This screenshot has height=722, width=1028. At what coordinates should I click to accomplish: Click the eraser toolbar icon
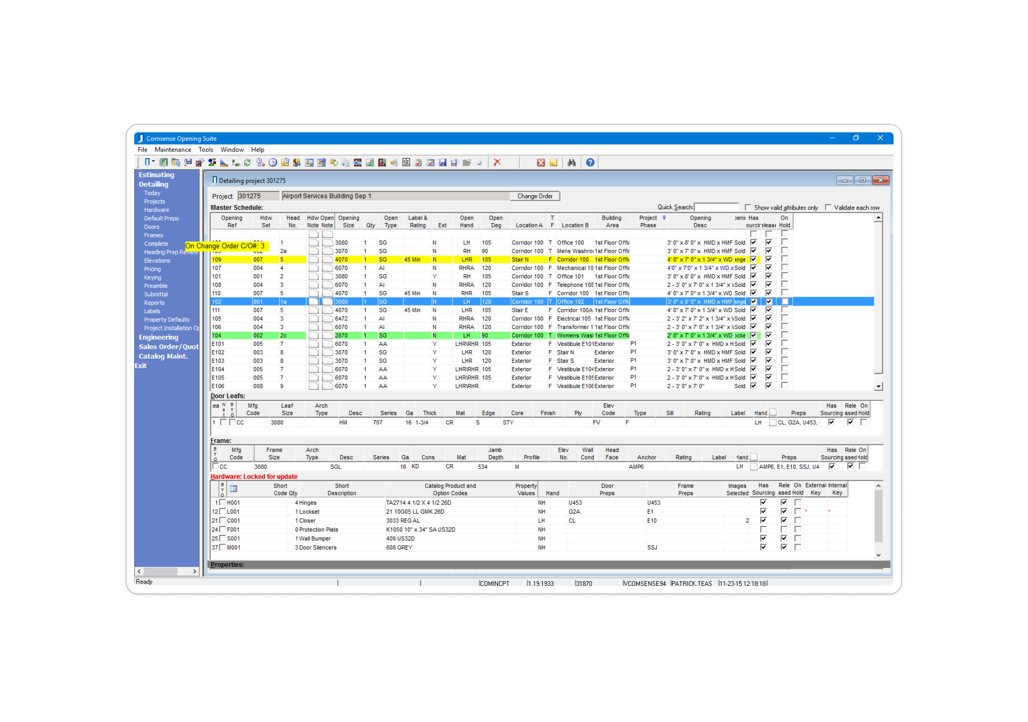479,163
